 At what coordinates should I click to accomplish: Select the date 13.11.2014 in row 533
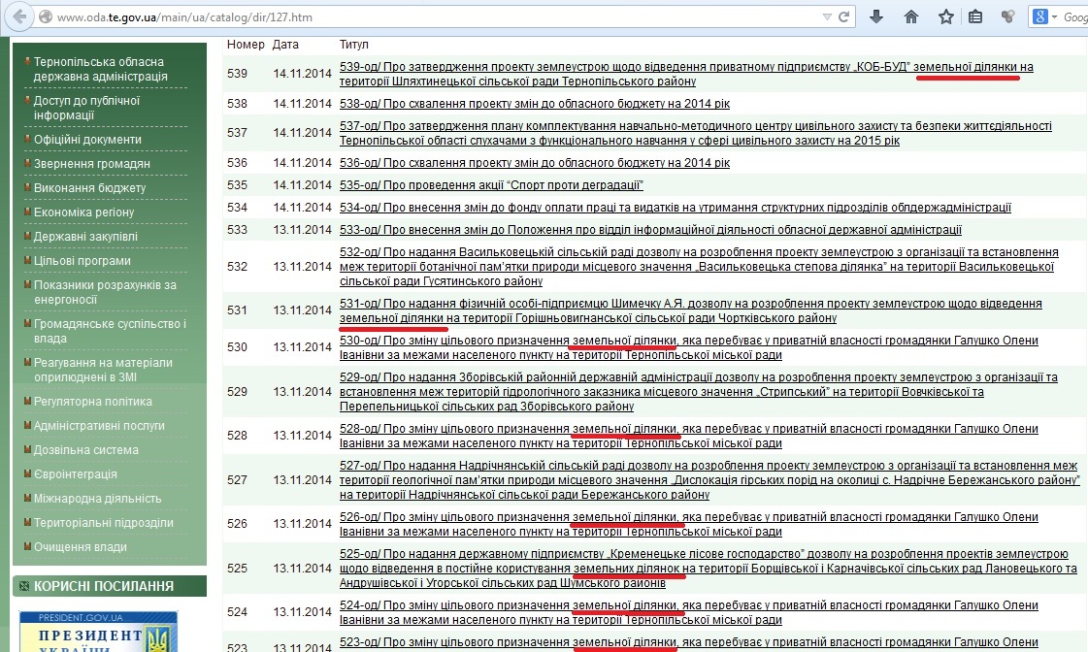pos(303,230)
